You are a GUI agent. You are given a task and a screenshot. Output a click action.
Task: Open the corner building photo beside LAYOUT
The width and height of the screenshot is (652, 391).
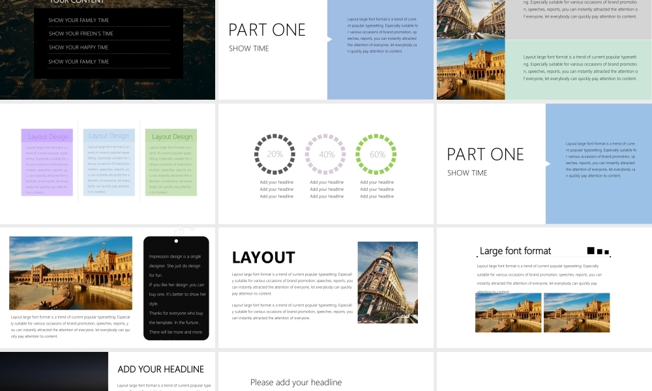[387, 282]
